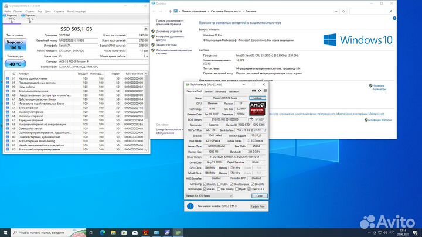
Task: Open Microsoft Edge from the taskbar
Action: 103,232
